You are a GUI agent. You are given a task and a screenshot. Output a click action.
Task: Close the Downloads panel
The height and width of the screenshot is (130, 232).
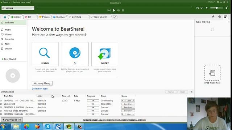pos(191,92)
